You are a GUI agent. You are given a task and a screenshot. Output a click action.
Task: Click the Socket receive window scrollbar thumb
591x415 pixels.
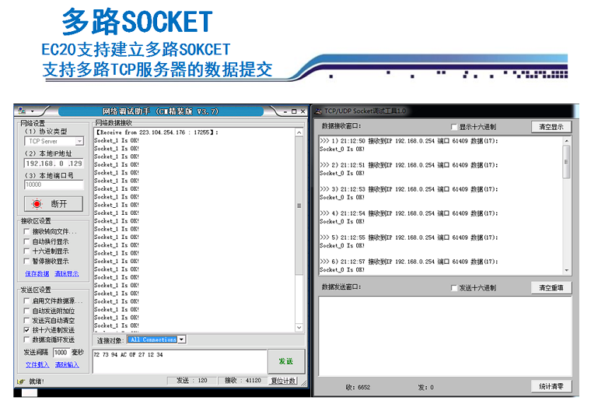(x=566, y=162)
